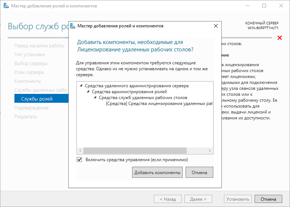Click the '< Назад' button
The image size is (290, 207).
pyautogui.click(x=168, y=199)
